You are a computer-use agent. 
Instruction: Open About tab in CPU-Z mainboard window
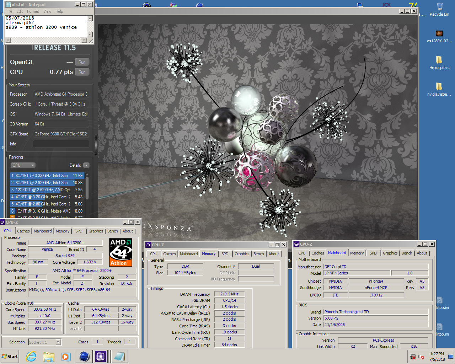(x=422, y=253)
